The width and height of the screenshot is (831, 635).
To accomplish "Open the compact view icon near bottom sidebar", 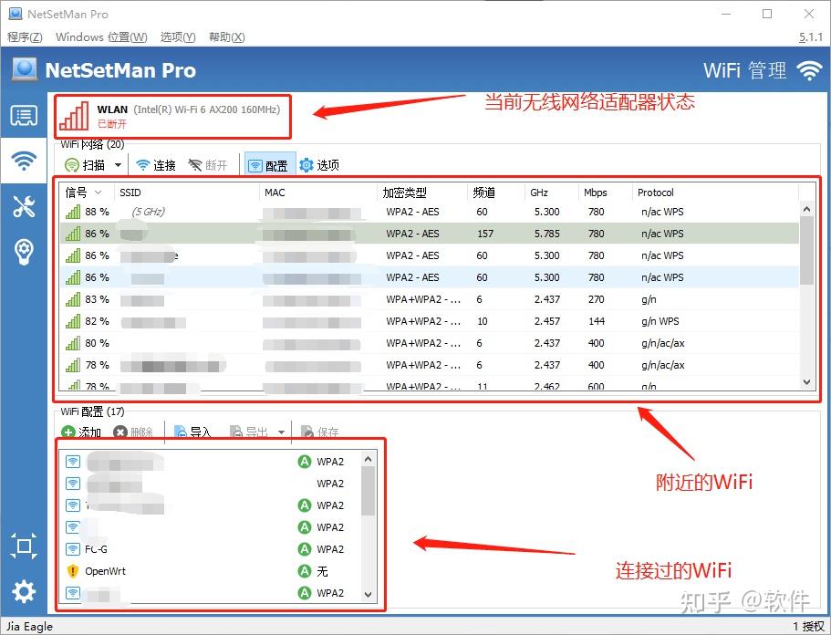I will tap(24, 546).
